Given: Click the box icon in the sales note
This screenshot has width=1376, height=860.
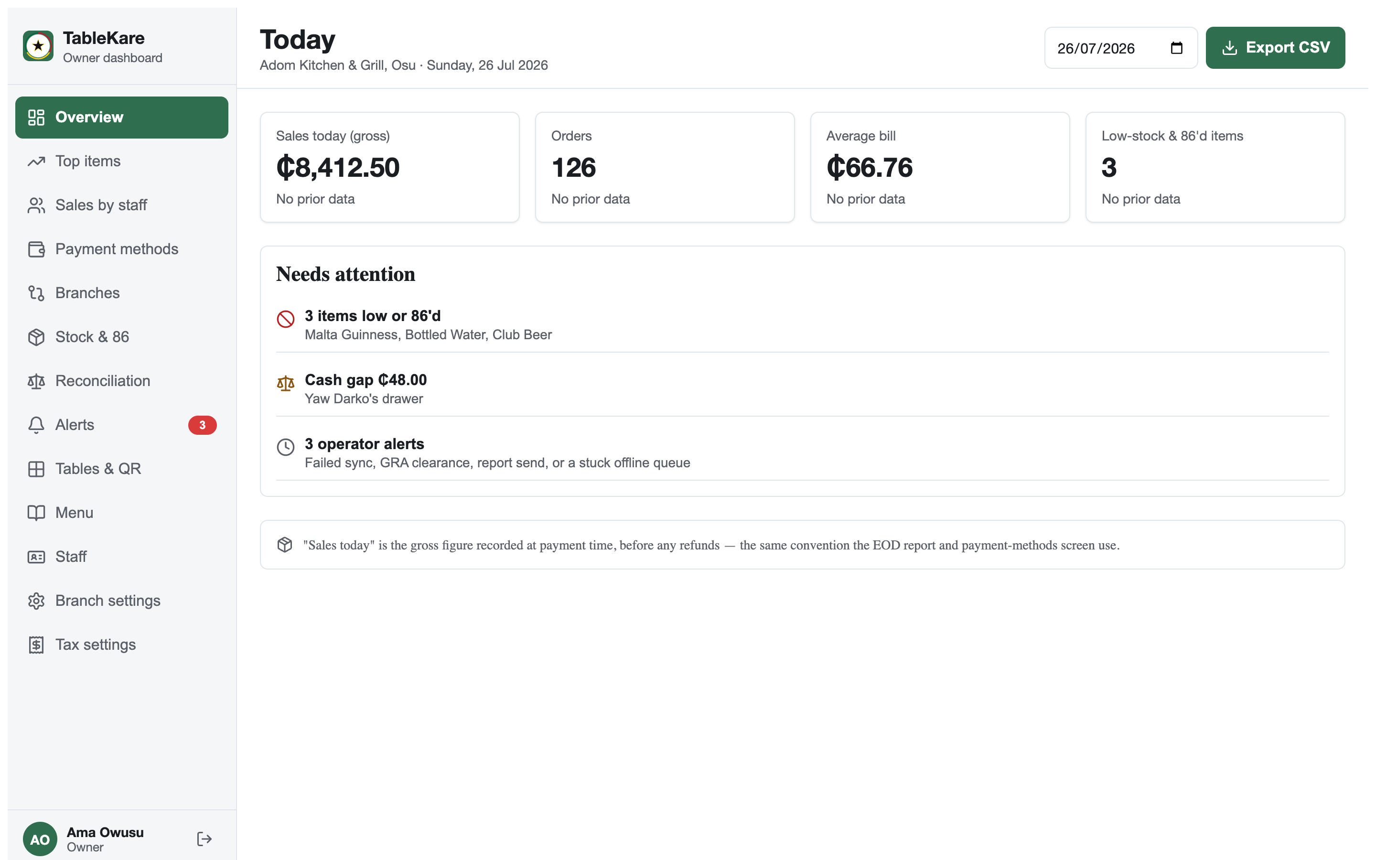Looking at the screenshot, I should pos(285,545).
